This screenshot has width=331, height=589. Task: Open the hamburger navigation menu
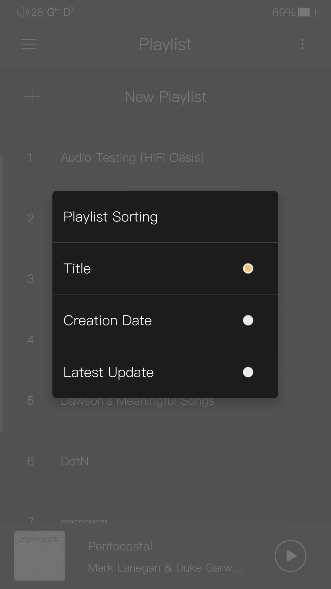click(x=29, y=44)
